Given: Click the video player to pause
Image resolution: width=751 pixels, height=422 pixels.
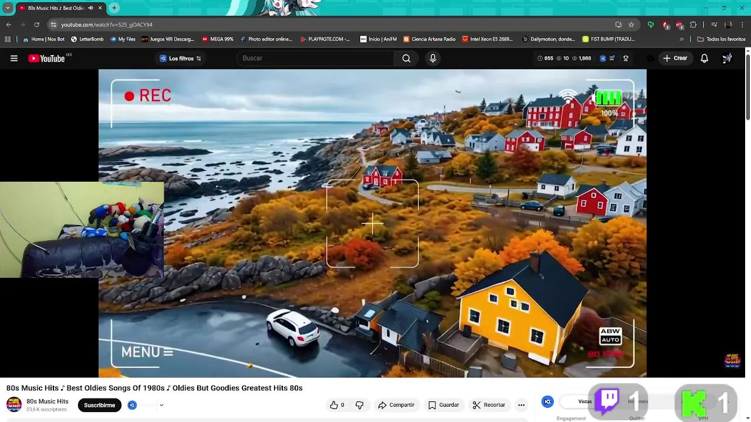Looking at the screenshot, I should [x=373, y=223].
